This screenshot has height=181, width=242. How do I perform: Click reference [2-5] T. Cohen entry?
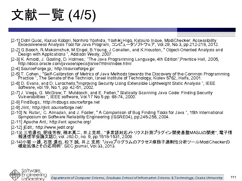[120, 76]
